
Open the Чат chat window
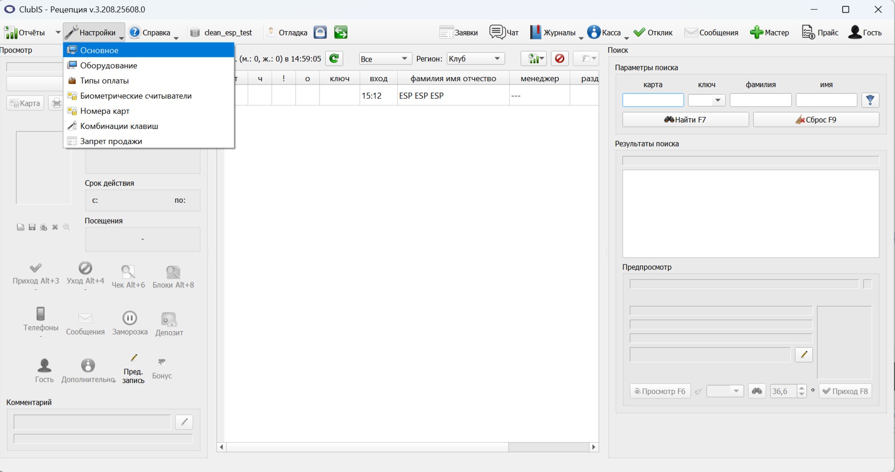pyautogui.click(x=504, y=33)
